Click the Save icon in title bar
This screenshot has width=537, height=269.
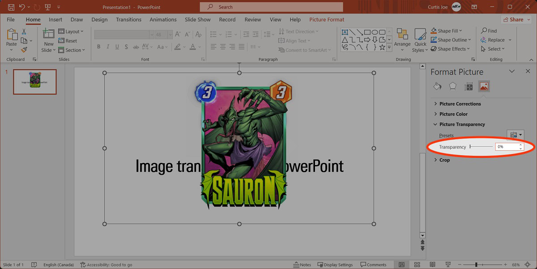[x=11, y=7]
